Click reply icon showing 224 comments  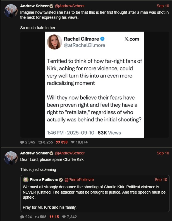tap(22, 217)
